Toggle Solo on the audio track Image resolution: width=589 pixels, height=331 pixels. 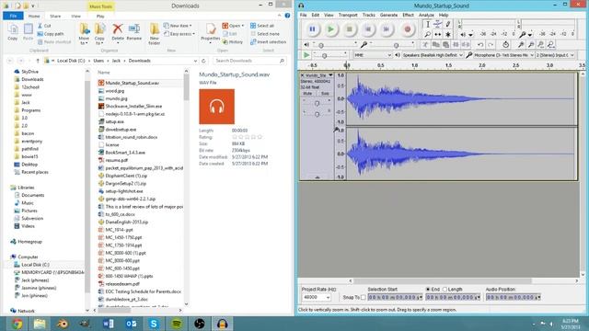325,93
